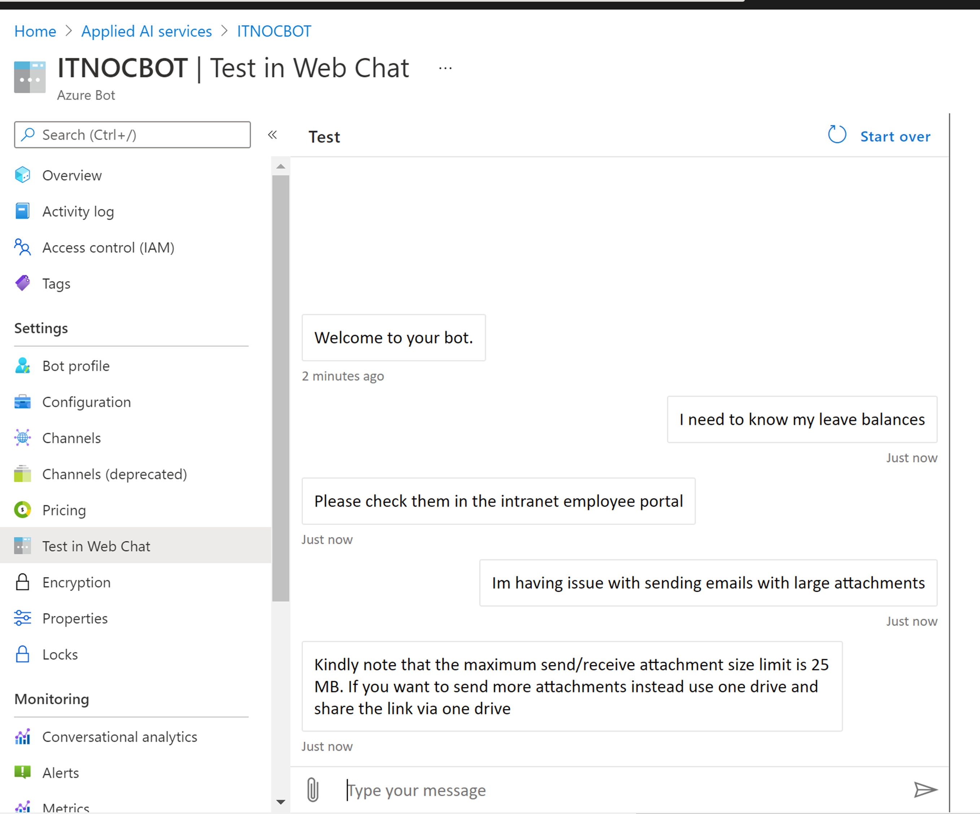980x814 pixels.
Task: Open Conversational analytics under Monitoring
Action: pyautogui.click(x=119, y=736)
